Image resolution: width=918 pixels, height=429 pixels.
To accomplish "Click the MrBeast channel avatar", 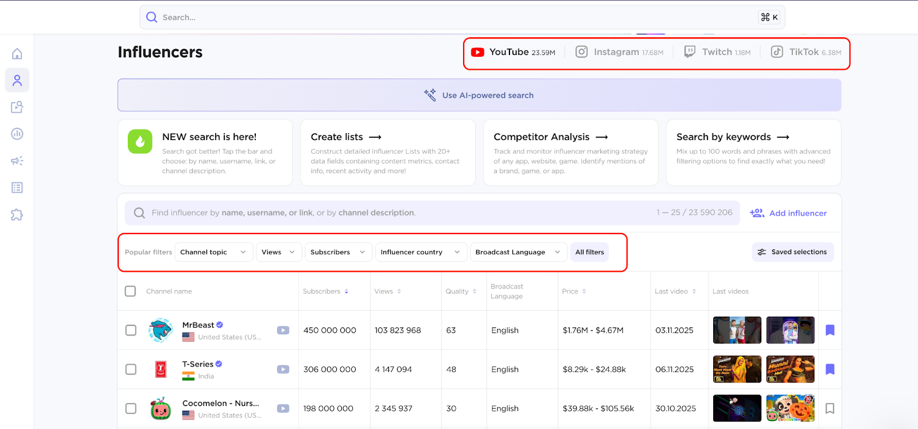I will pyautogui.click(x=161, y=330).
